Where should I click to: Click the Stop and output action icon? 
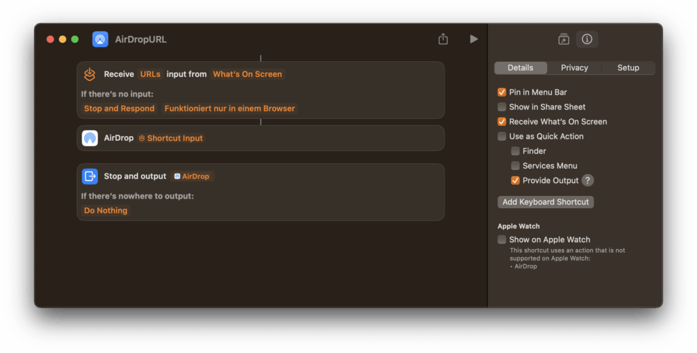point(90,176)
